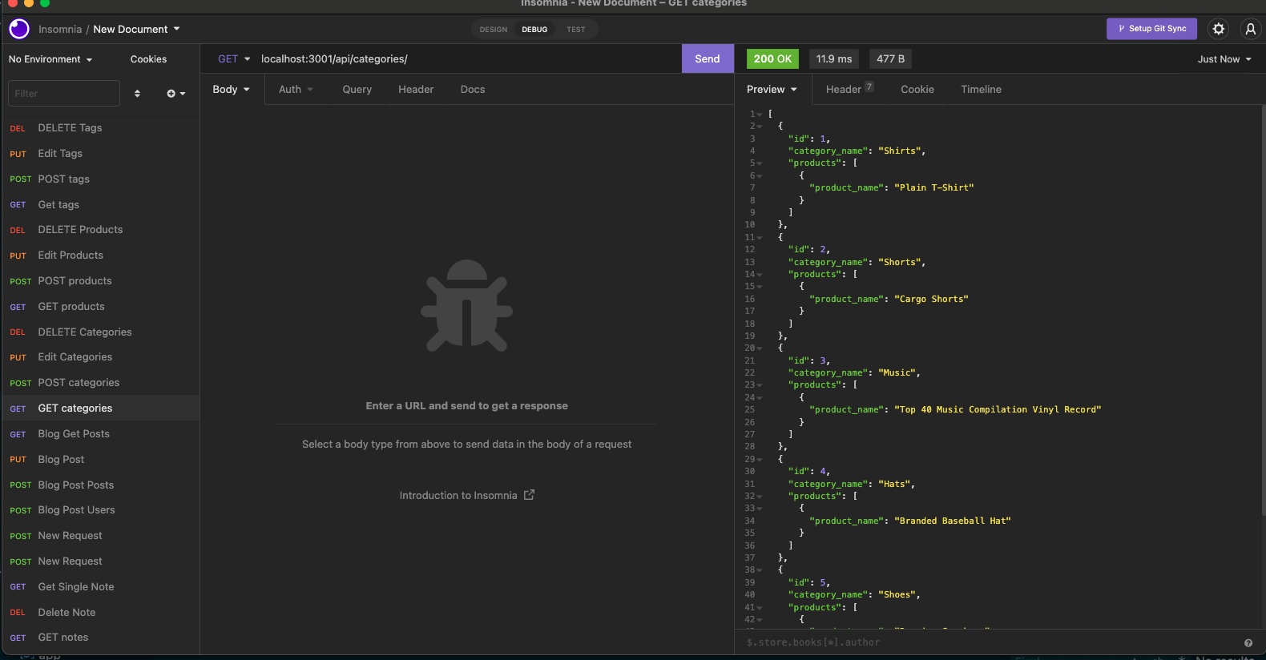The height and width of the screenshot is (660, 1266).
Task: Open the Query tab
Action: click(x=357, y=90)
